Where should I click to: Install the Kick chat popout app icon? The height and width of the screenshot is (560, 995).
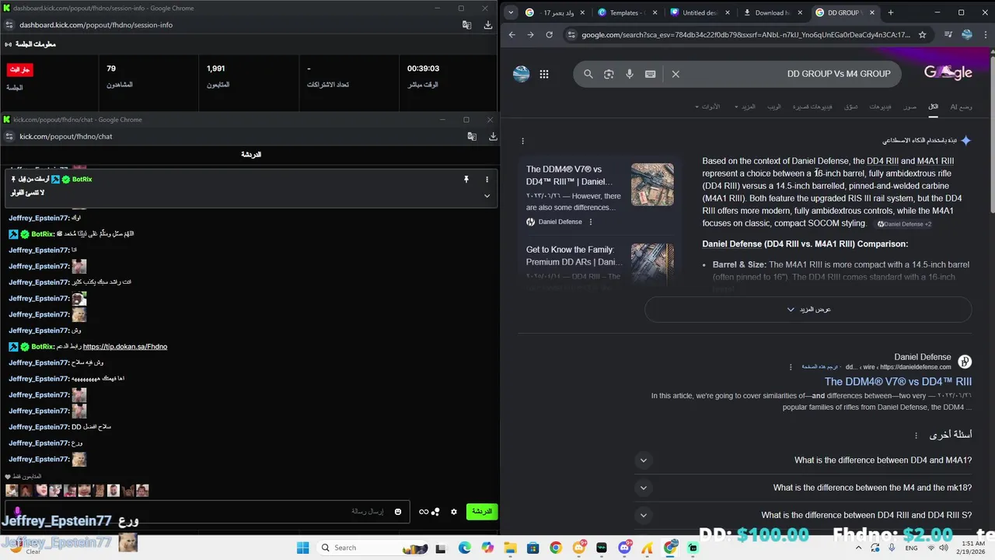tap(493, 136)
